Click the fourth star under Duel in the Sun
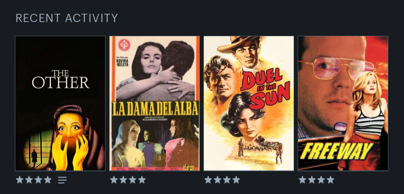404x194 pixels. pyautogui.click(x=236, y=180)
